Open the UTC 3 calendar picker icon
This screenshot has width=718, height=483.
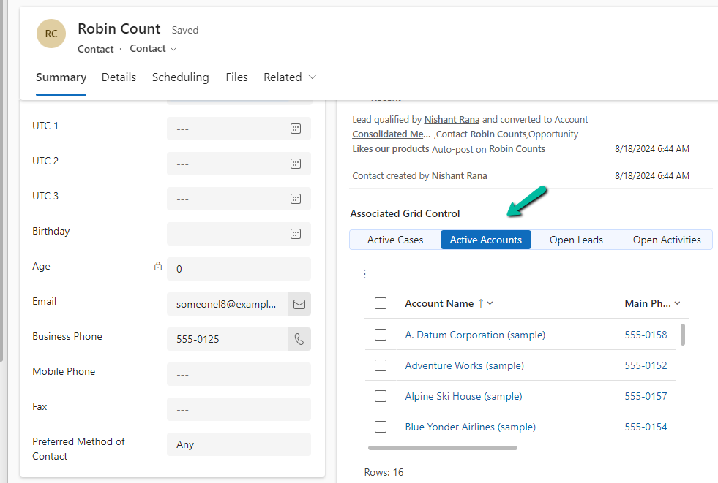tap(296, 199)
